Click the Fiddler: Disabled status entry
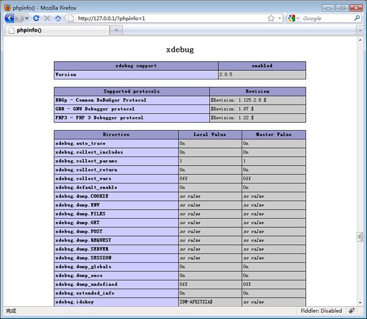 (321, 311)
